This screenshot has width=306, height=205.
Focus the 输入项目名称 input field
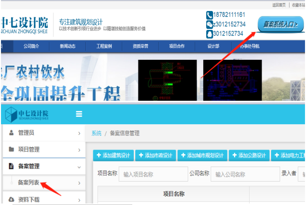(153, 174)
